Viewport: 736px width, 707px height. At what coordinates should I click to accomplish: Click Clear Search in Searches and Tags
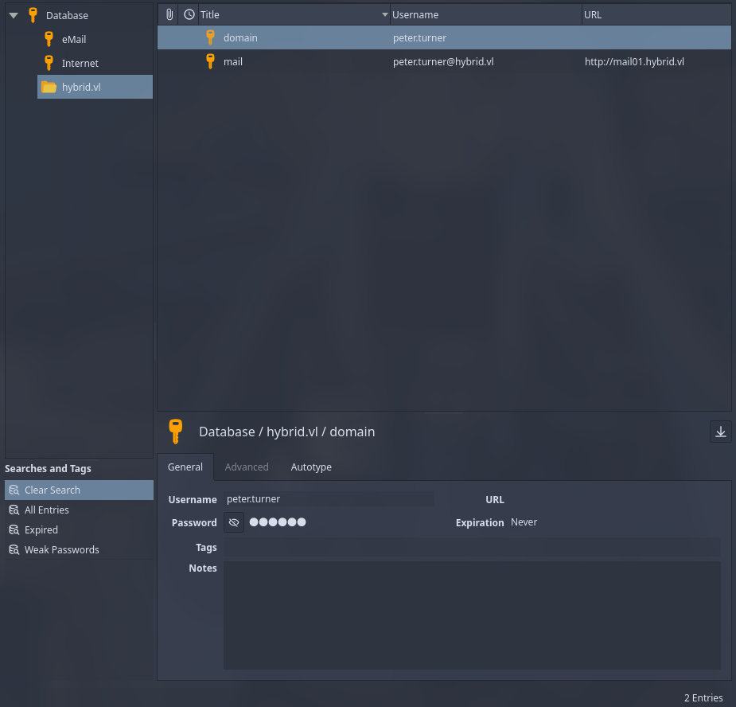click(53, 490)
